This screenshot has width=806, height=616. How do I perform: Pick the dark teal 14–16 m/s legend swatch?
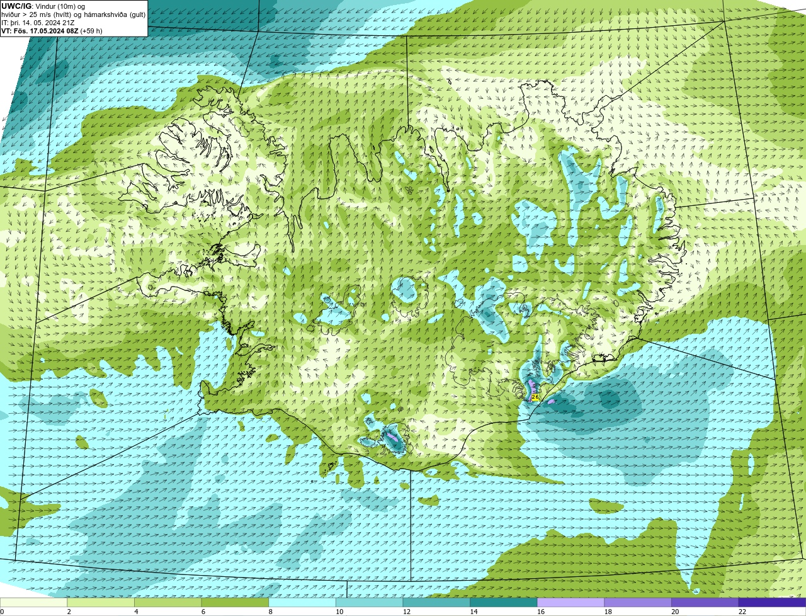[x=504, y=602]
